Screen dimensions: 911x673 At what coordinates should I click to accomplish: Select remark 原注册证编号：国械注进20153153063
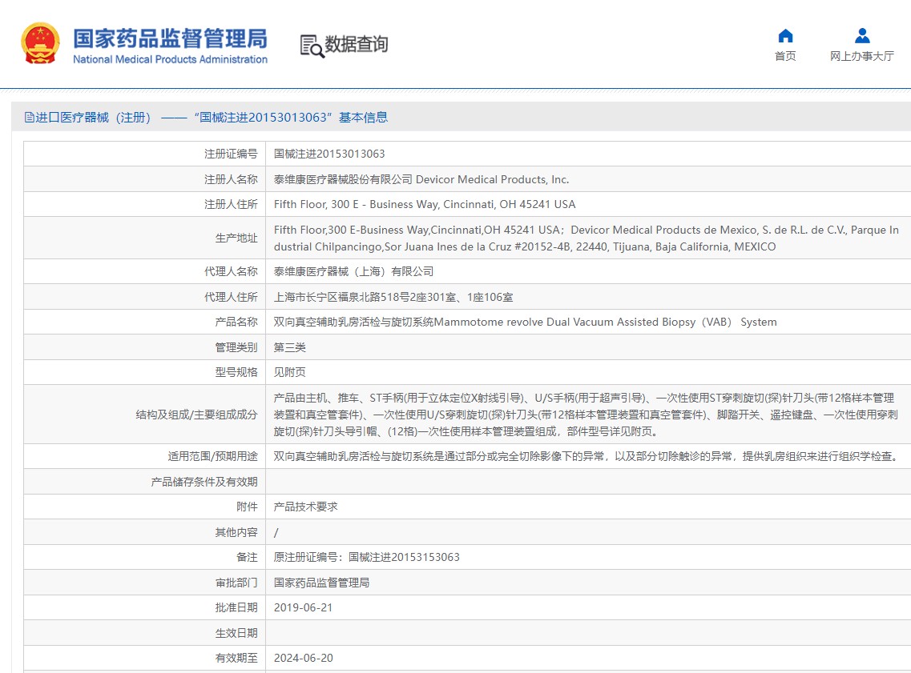pyautogui.click(x=367, y=558)
